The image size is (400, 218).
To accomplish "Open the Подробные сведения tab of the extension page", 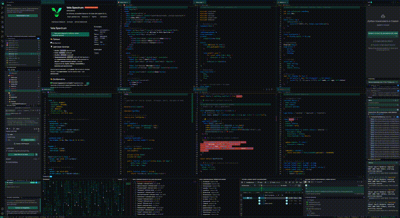I will [x=58, y=22].
